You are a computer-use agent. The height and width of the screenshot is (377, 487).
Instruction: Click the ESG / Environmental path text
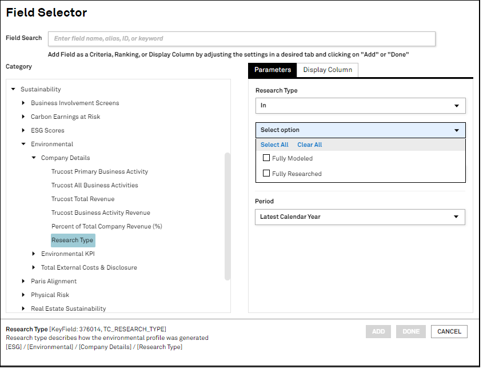pos(94,347)
